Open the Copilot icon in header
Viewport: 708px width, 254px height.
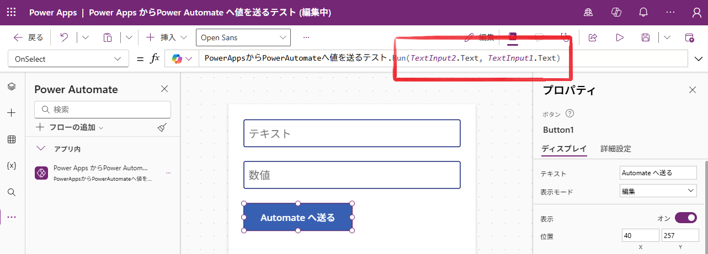coord(616,12)
